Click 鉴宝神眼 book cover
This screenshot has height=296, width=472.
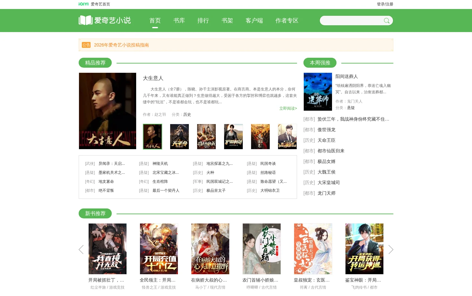tap(364, 249)
